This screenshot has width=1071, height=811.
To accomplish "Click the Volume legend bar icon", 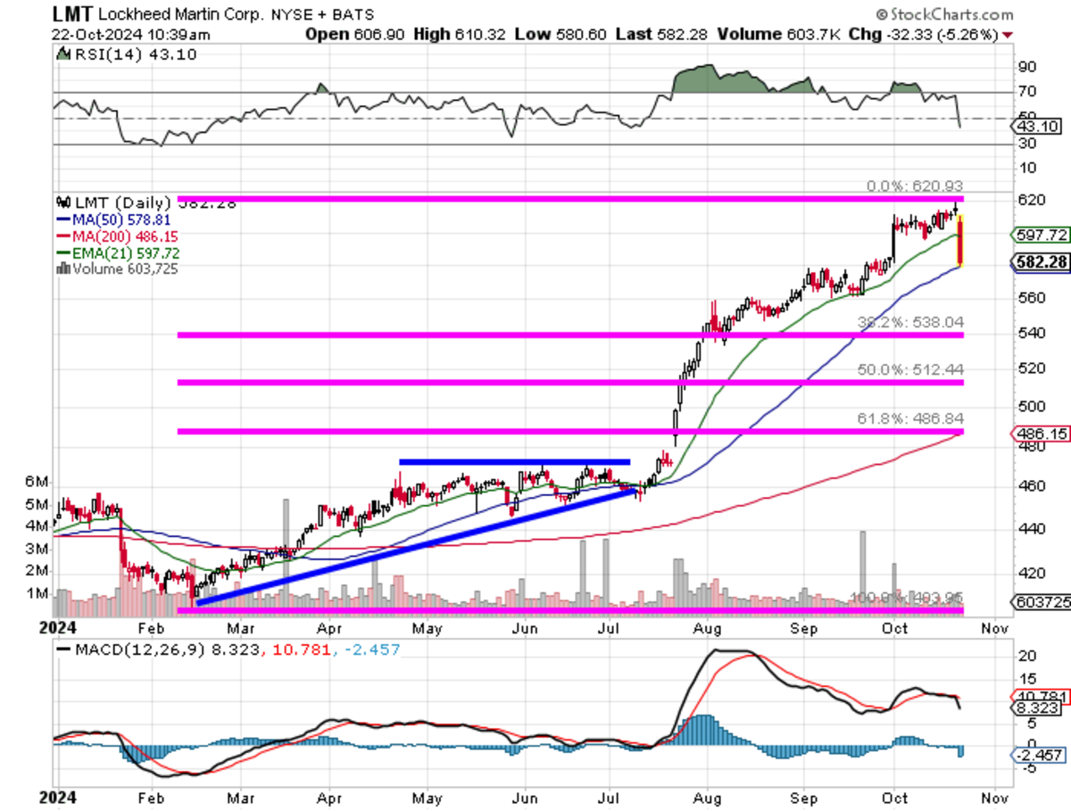I will 61,268.
